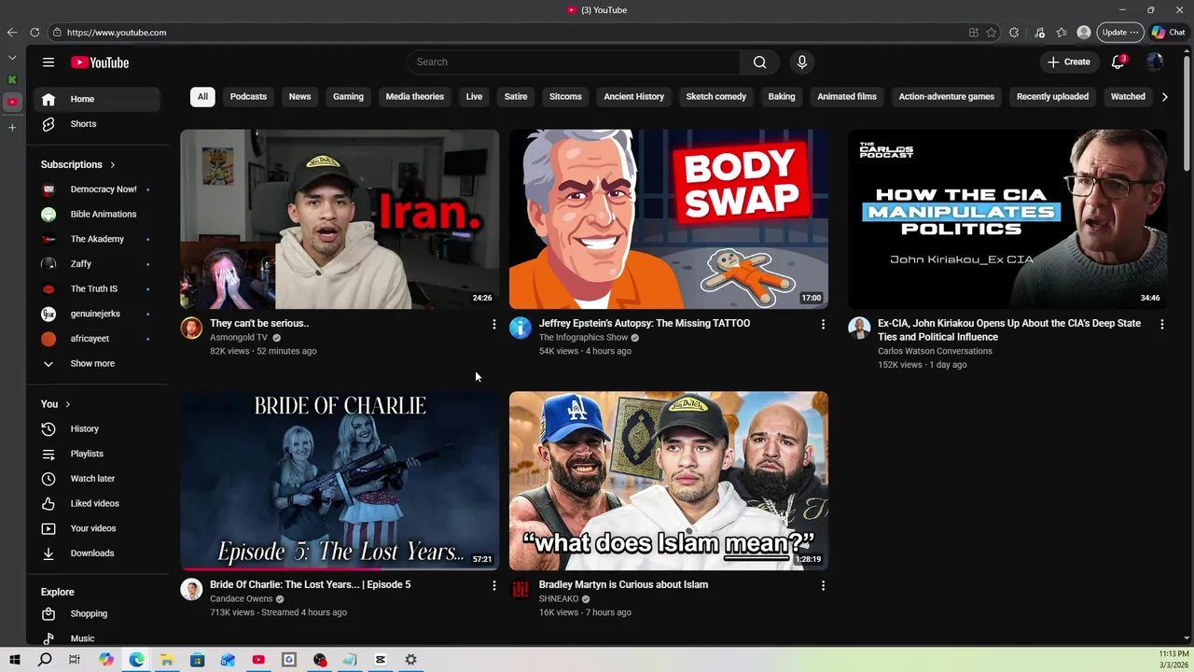Open The Infographics Show channel link
This screenshot has width=1194, height=672.
pos(584,338)
